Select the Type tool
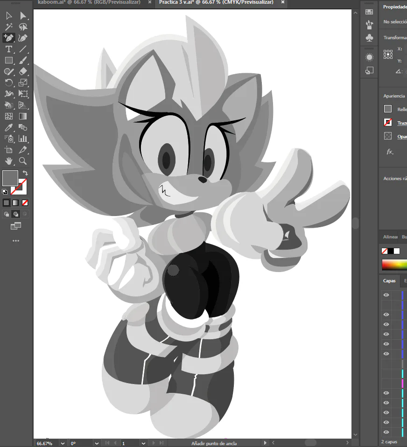Image resolution: width=407 pixels, height=447 pixels. 8,49
